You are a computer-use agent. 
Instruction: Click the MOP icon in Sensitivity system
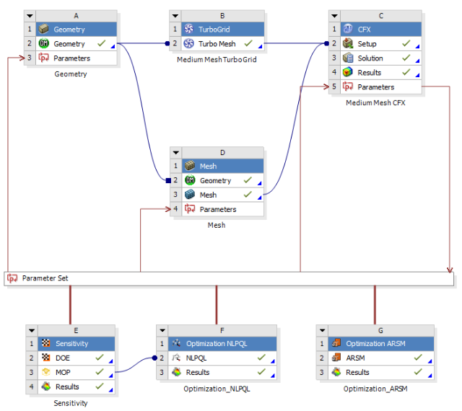pyautogui.click(x=45, y=373)
